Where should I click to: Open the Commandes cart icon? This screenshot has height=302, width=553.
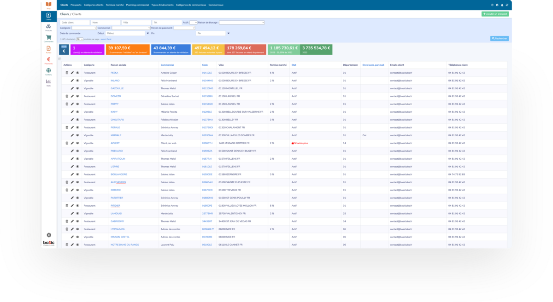pyautogui.click(x=48, y=38)
